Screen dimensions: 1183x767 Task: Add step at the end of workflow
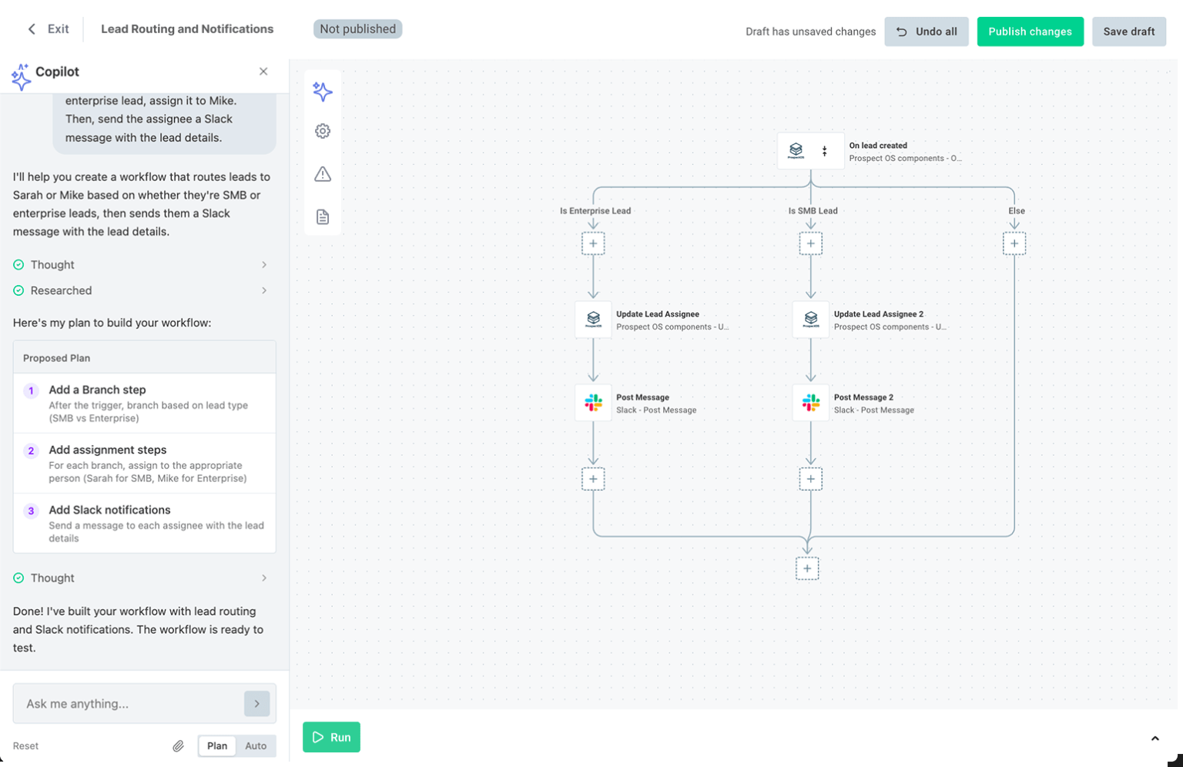807,568
